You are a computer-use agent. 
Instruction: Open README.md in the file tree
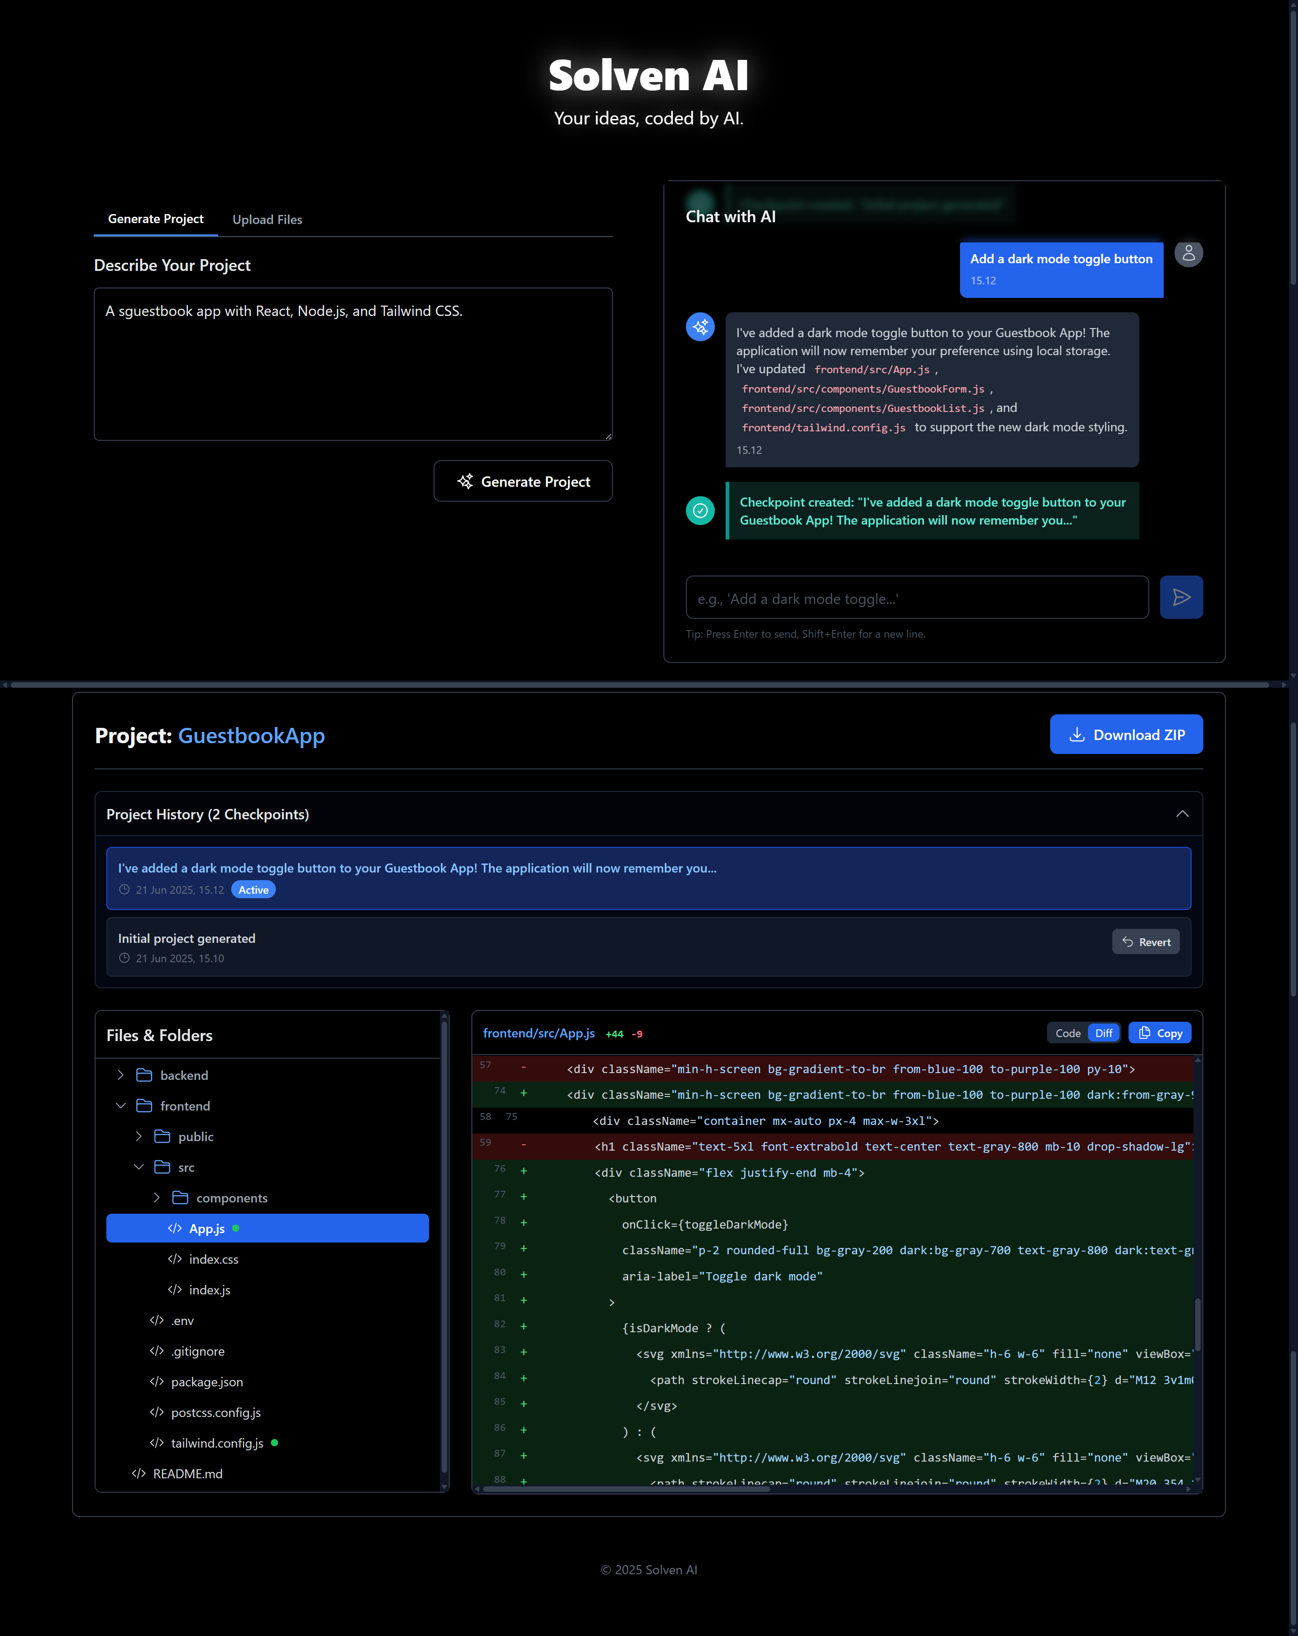pos(267,1474)
